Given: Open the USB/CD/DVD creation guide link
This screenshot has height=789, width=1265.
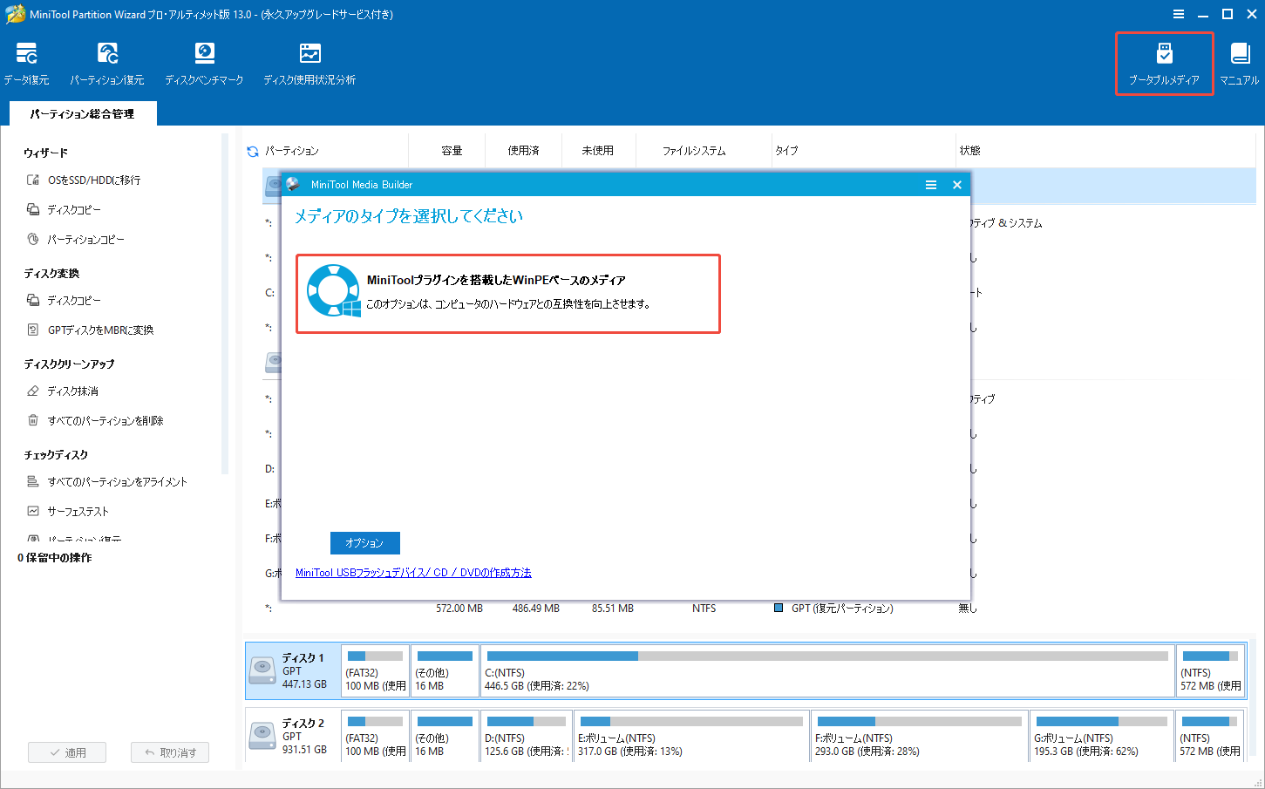Looking at the screenshot, I should tap(412, 573).
